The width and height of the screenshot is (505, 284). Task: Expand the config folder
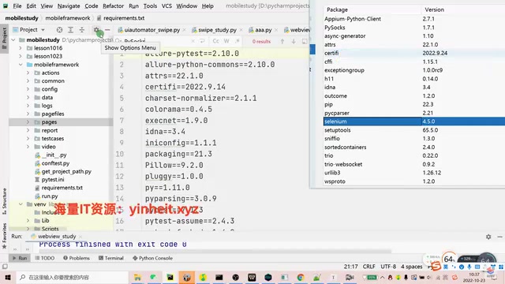tap(28, 89)
